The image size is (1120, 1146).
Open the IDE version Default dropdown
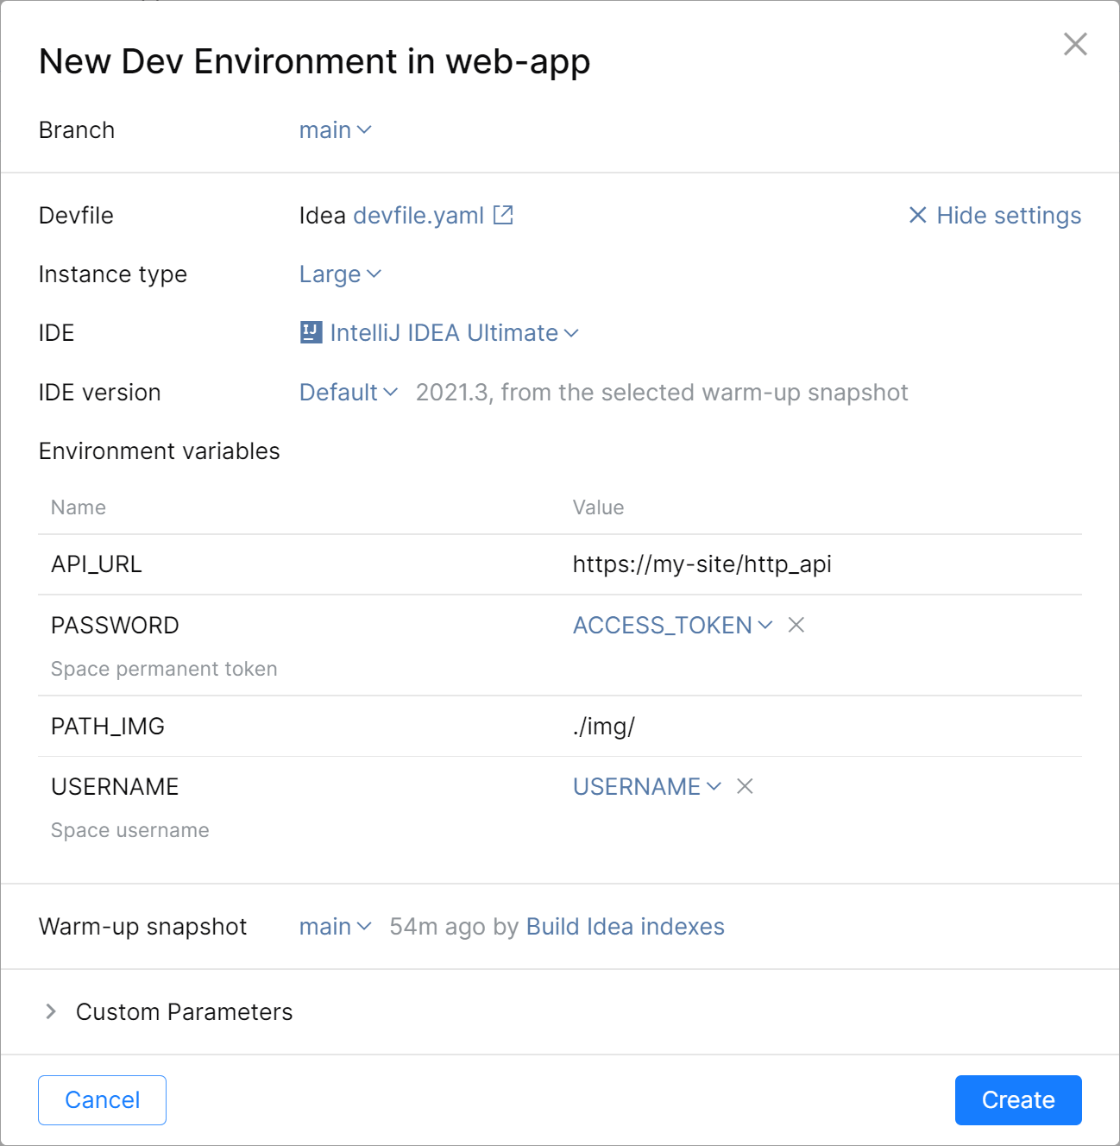click(x=347, y=392)
